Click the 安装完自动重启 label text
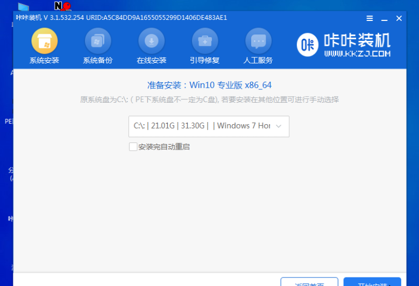Viewport: 419px width, 286px height. [164, 147]
